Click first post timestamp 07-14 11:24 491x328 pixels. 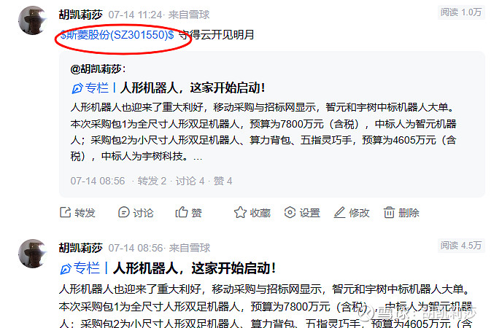[x=135, y=15]
